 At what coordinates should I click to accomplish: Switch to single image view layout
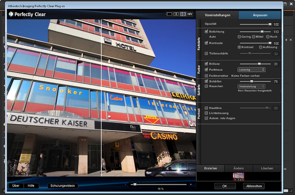pos(169,14)
